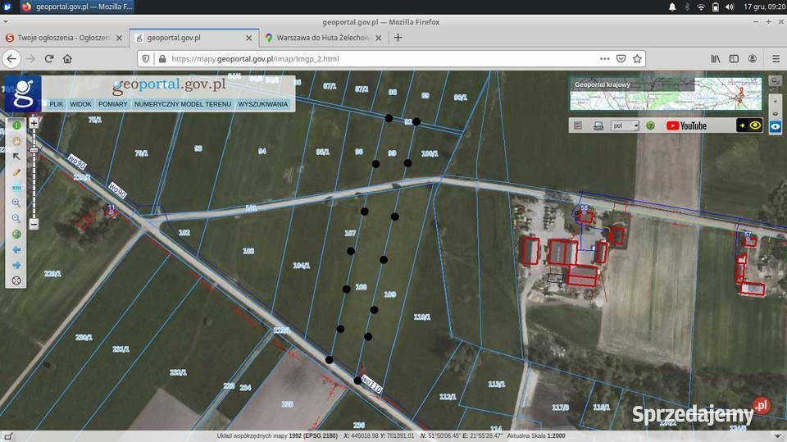The image size is (787, 442).
Task: Choose the pencil drawing tool
Action: pyautogui.click(x=16, y=172)
